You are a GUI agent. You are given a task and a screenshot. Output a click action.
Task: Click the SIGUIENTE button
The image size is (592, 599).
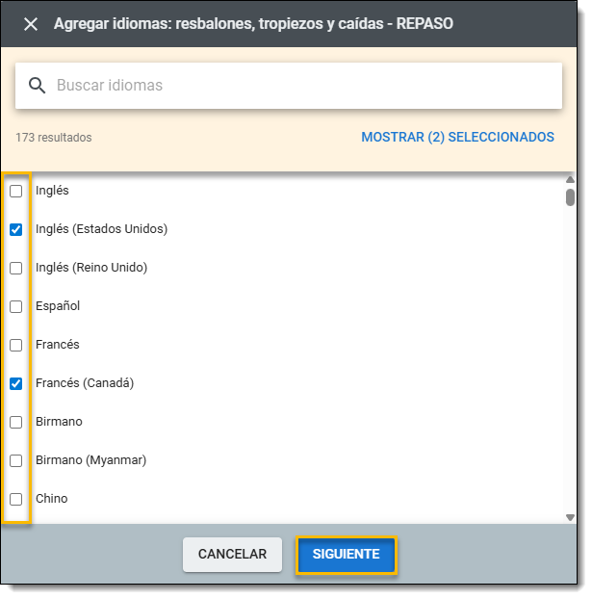[x=346, y=555]
